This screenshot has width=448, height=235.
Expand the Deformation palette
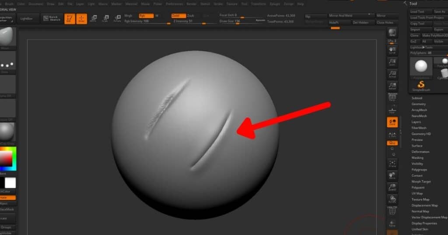tap(420, 152)
